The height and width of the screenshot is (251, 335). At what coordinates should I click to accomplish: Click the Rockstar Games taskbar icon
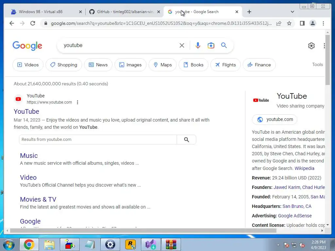tap(130, 244)
